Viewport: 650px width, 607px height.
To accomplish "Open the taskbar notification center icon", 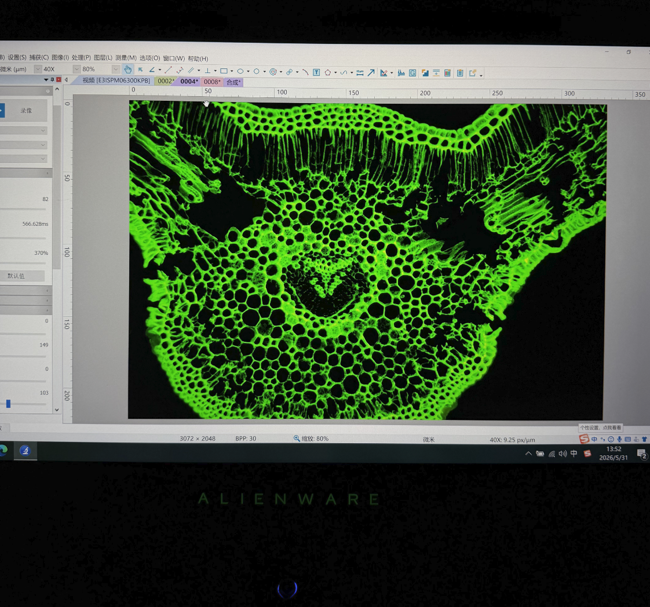I will tap(642, 455).
